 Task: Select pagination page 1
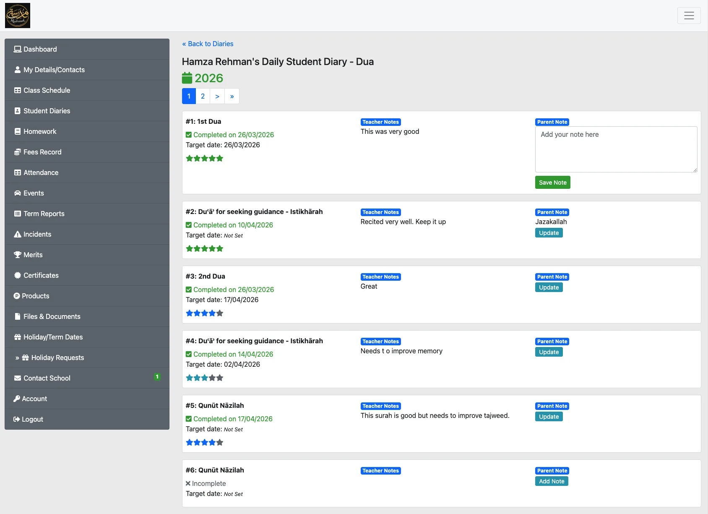pyautogui.click(x=189, y=96)
